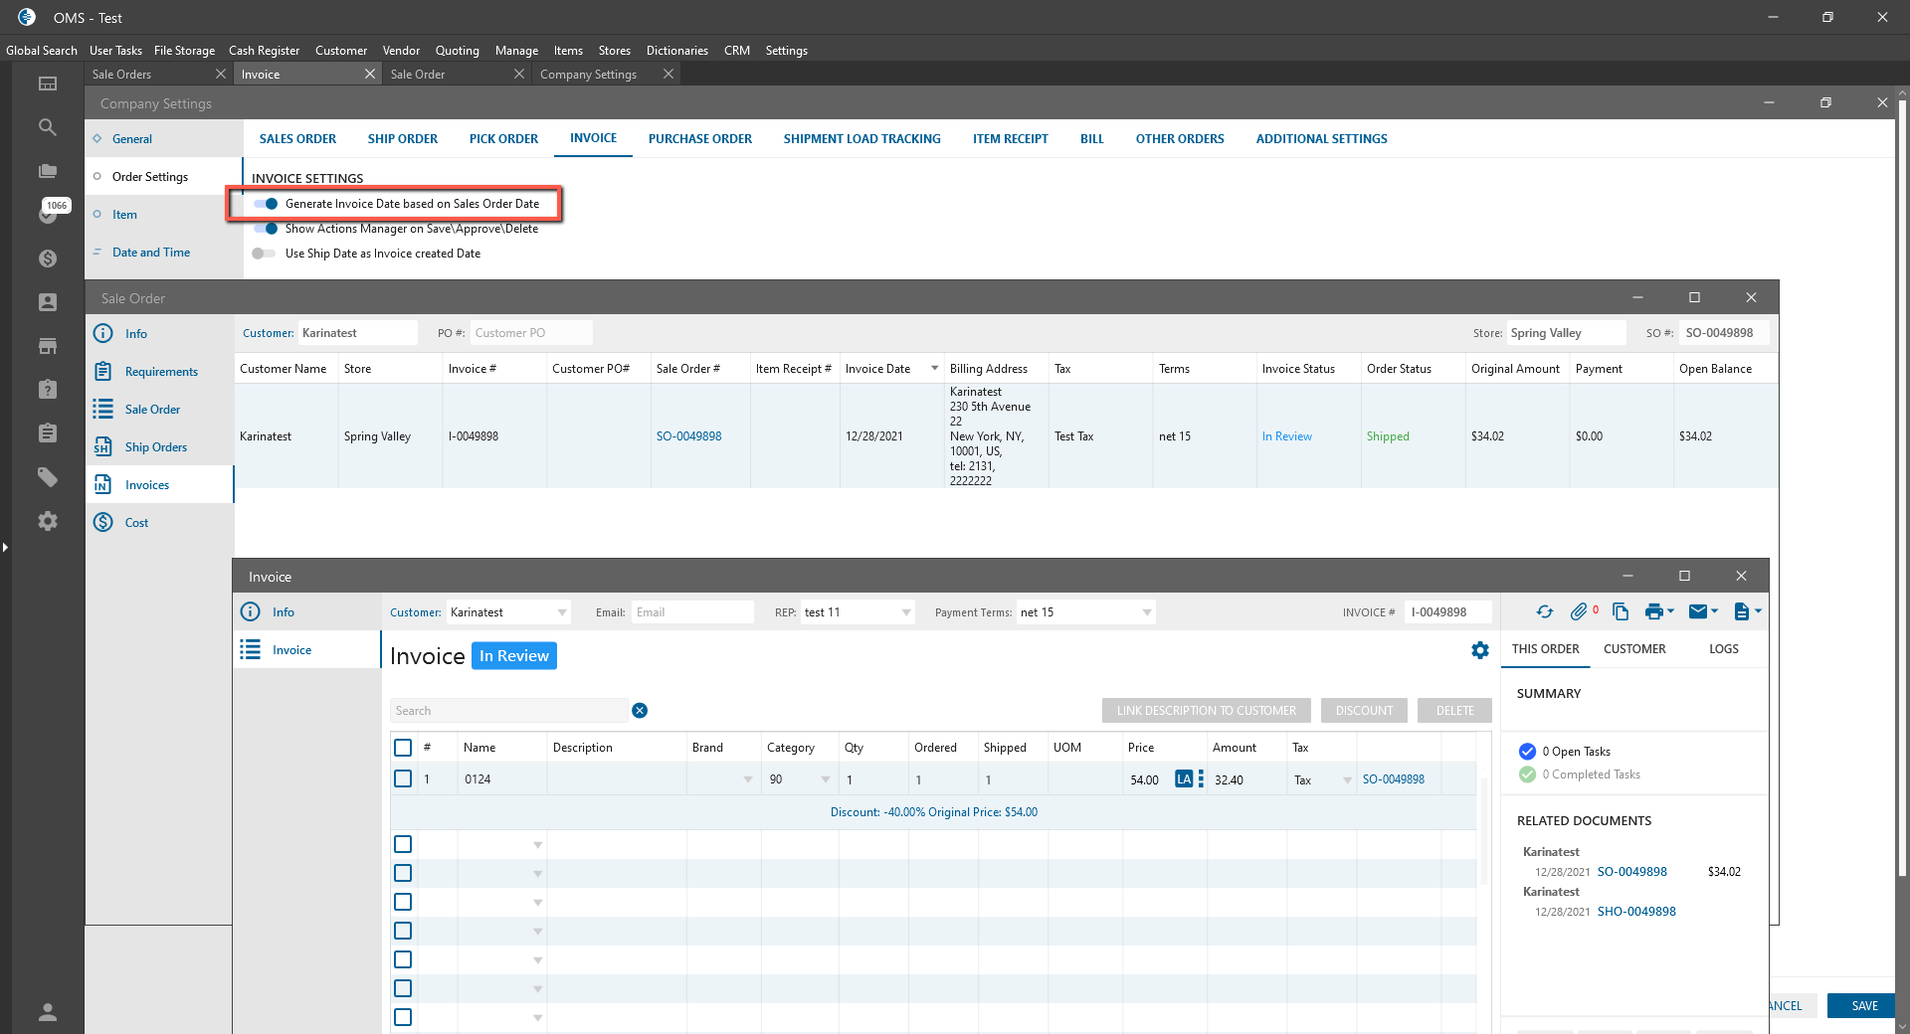Click the printer icon in Invoice toolbar

point(1653,612)
